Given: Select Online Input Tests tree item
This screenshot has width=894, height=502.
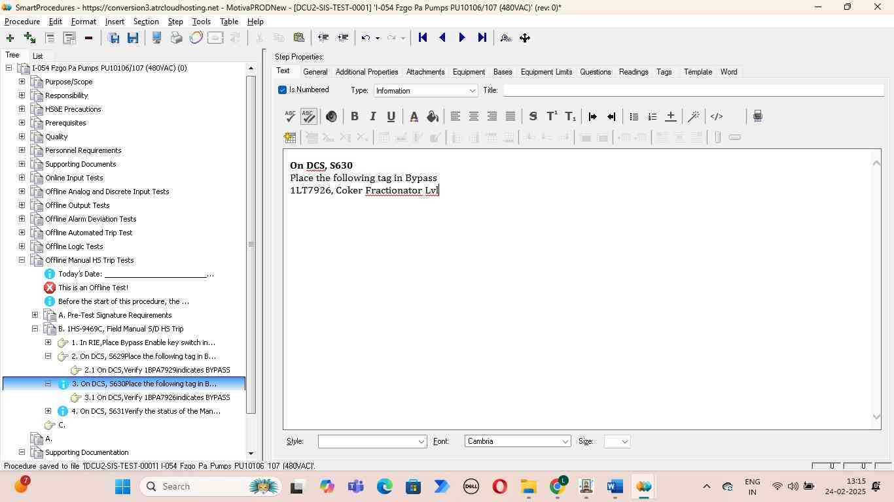Looking at the screenshot, I should point(74,178).
